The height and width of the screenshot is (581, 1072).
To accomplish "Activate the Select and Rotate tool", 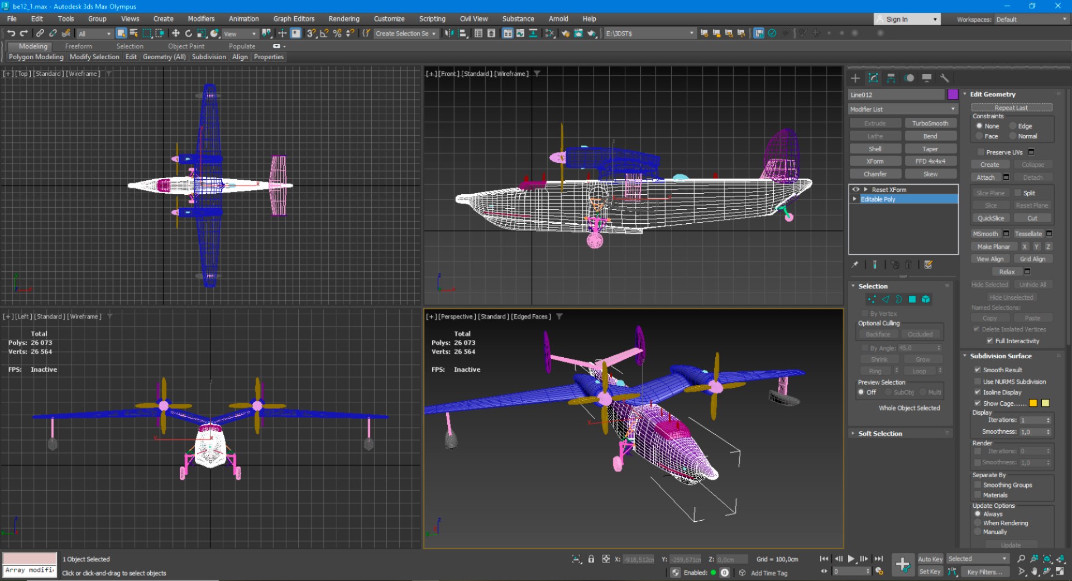I will pos(188,33).
